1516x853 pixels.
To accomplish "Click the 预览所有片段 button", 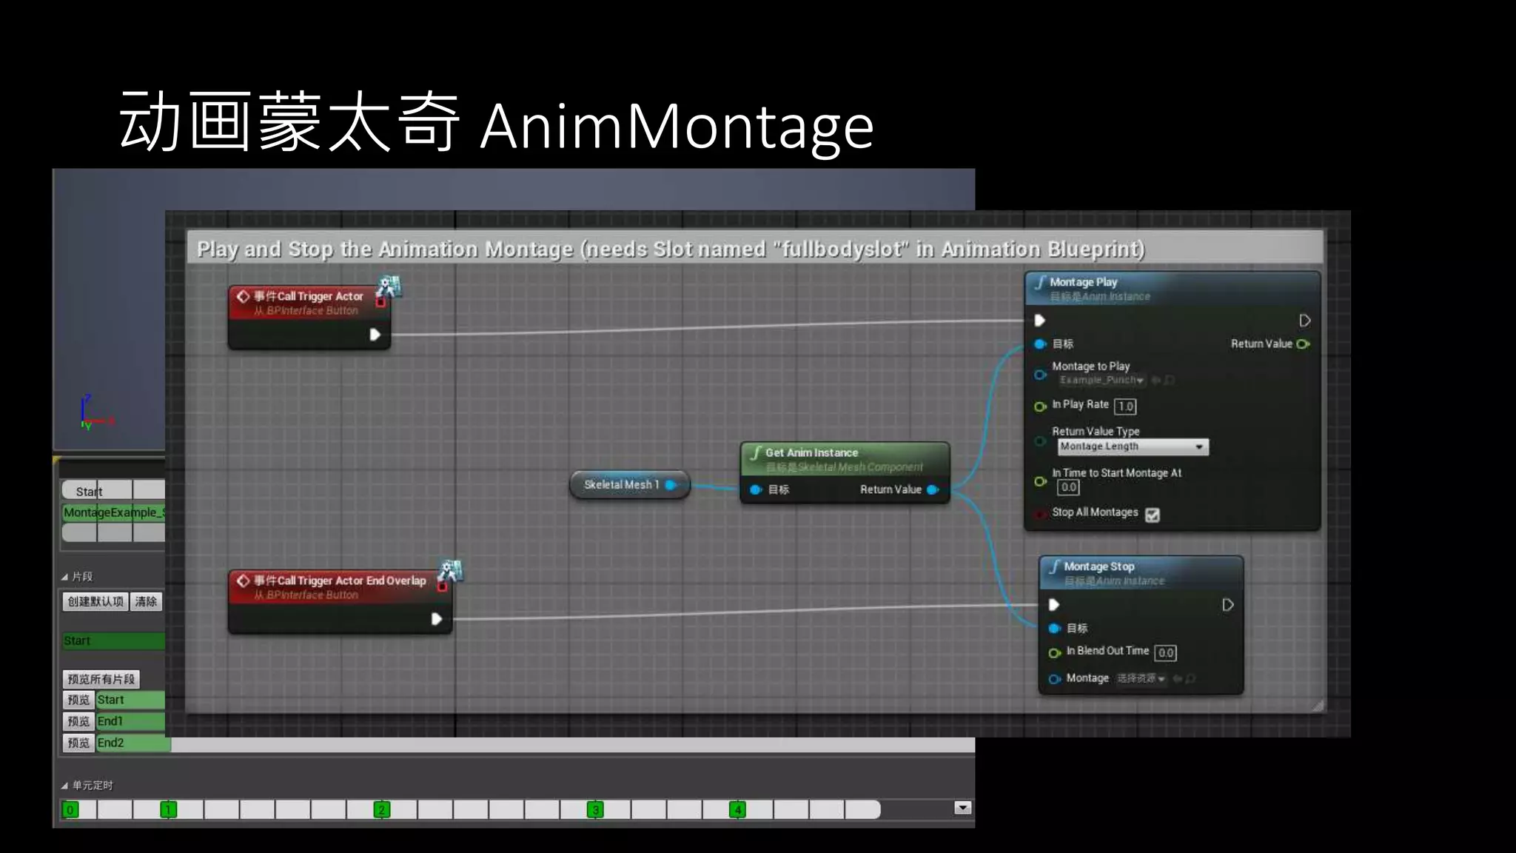I will (101, 679).
